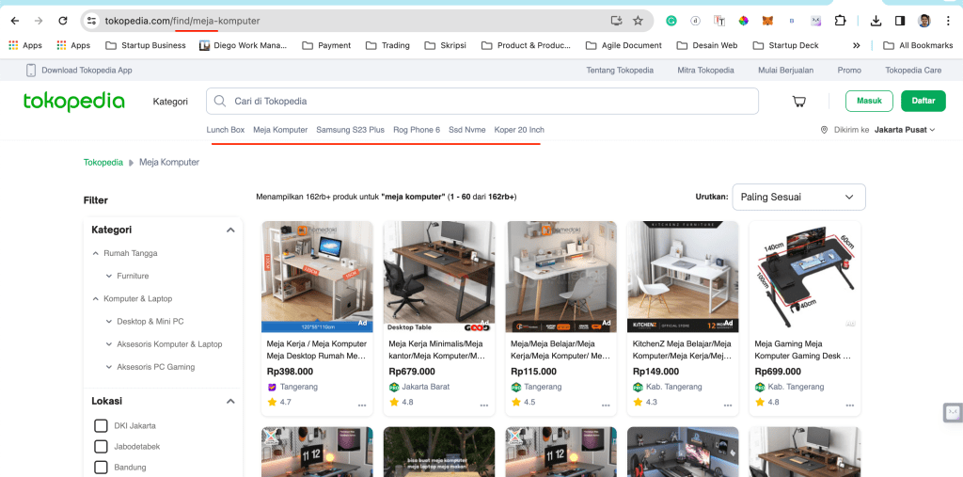Expand the Furniture subcategory

(x=109, y=276)
